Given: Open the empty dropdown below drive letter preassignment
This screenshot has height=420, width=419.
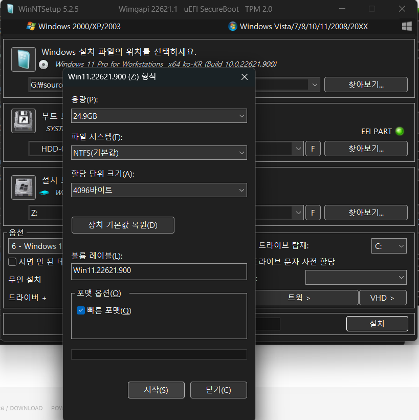Looking at the screenshot, I should (x=356, y=277).
